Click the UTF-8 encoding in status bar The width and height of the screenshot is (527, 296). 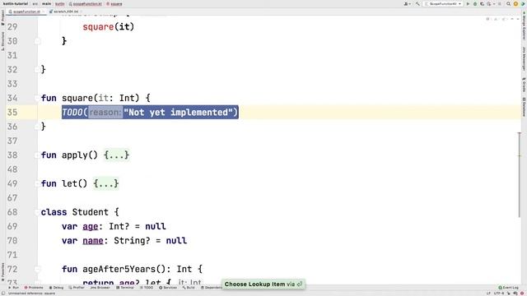point(498,294)
